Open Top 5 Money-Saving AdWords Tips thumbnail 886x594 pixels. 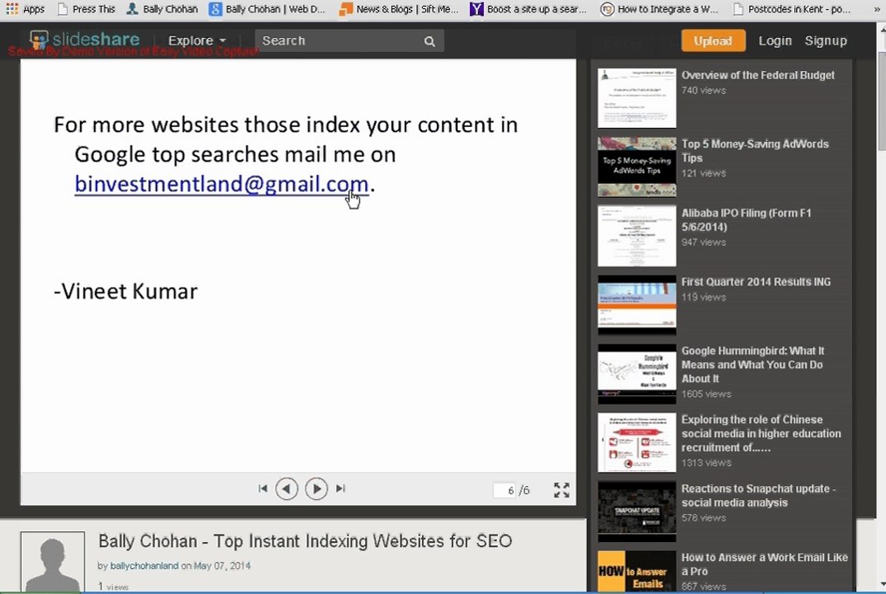(637, 167)
